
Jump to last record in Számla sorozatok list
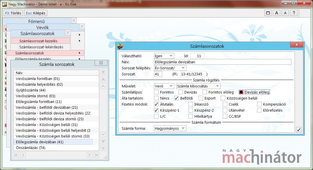click(96, 155)
